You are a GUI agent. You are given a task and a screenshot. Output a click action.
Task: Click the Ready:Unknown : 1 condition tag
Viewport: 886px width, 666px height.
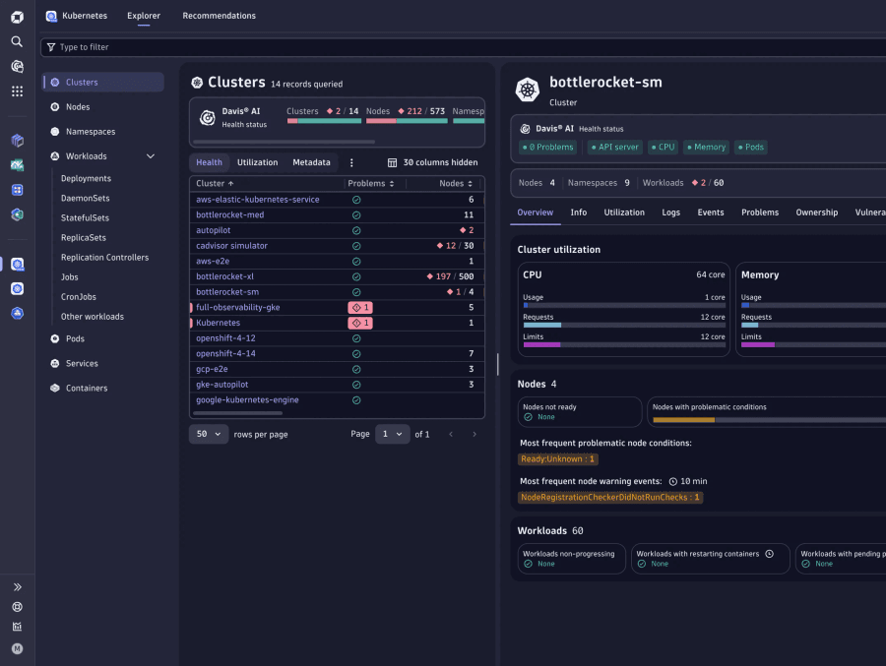point(558,459)
